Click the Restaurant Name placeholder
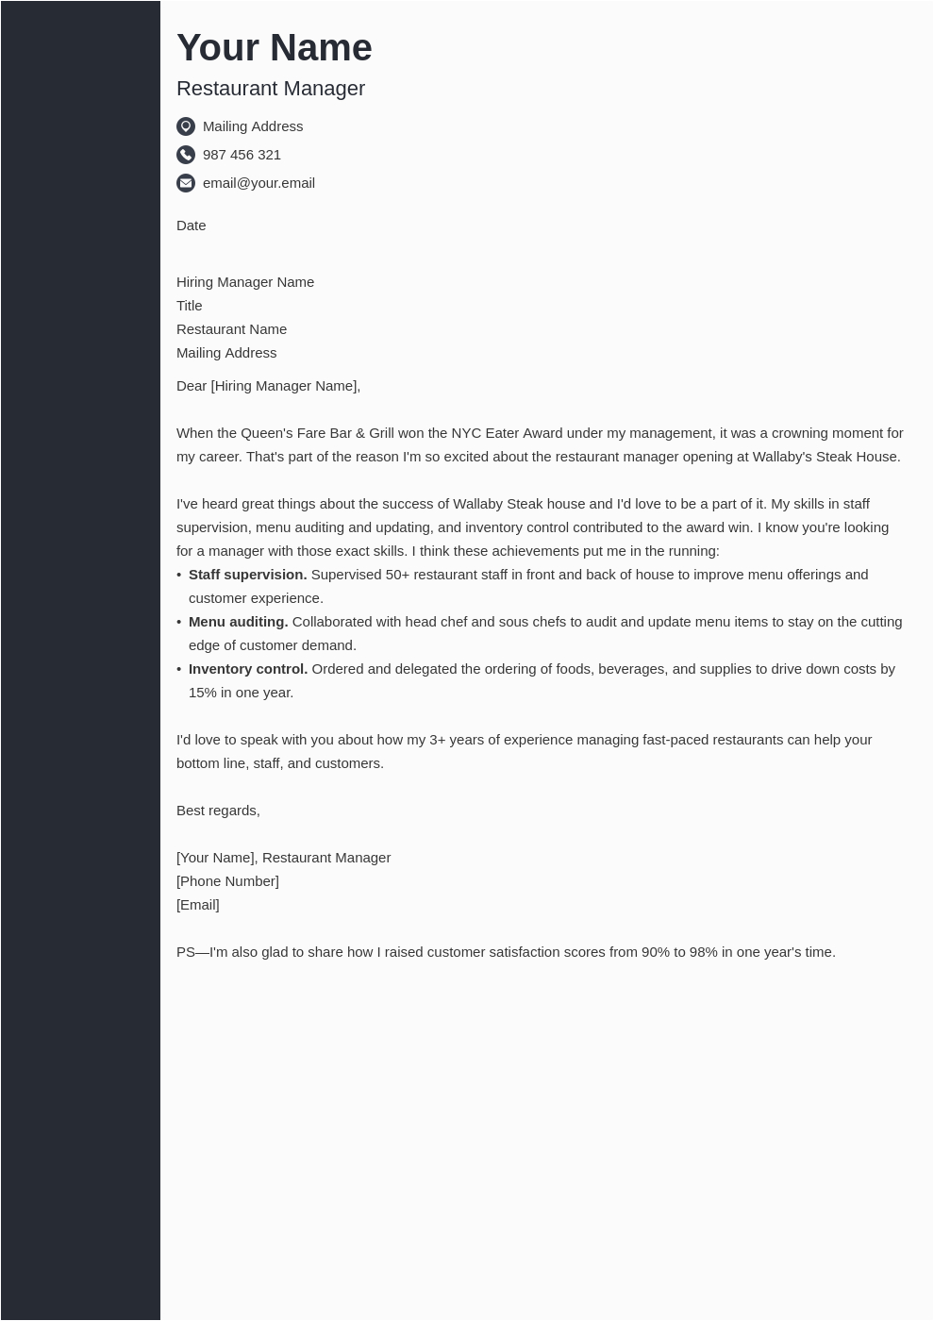Viewport: 934px width, 1321px height. pyautogui.click(x=231, y=329)
